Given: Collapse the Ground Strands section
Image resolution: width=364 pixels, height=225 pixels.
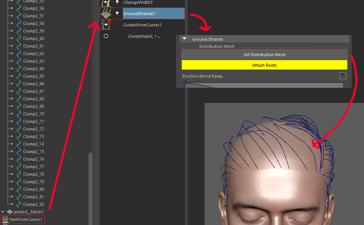Looking at the screenshot, I should [x=185, y=39].
